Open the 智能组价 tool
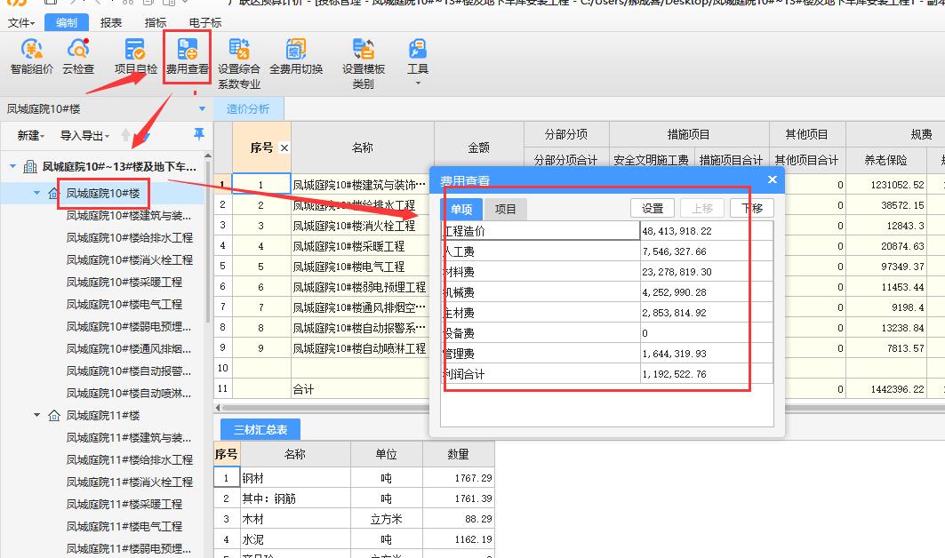The image size is (945, 558). pyautogui.click(x=31, y=57)
